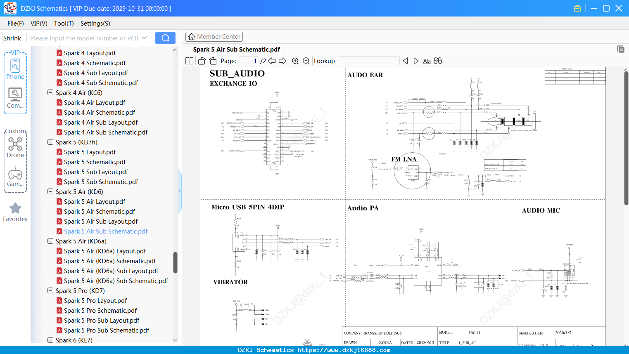Viewport: 629px width, 354px height.
Task: Collapse the Spark 5 Pro (KD7) folder
Action: click(x=50, y=291)
